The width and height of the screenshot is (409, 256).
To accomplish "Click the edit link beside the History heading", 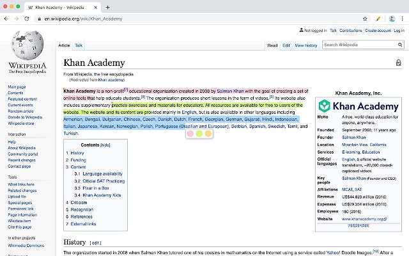I will point(95,243).
